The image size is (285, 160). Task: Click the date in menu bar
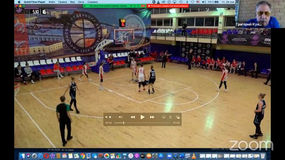click(x=228, y=2)
